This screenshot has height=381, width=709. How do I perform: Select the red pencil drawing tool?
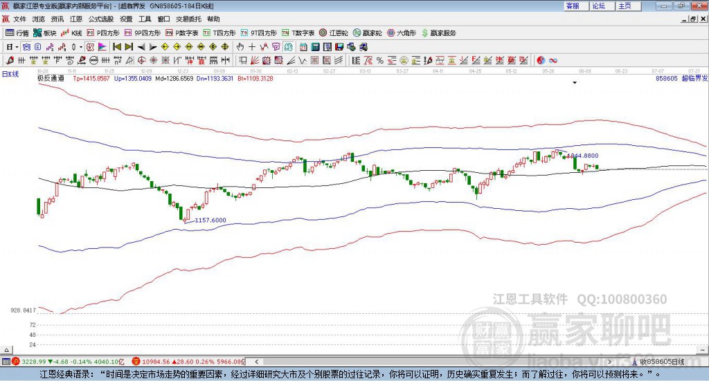[x=10, y=60]
